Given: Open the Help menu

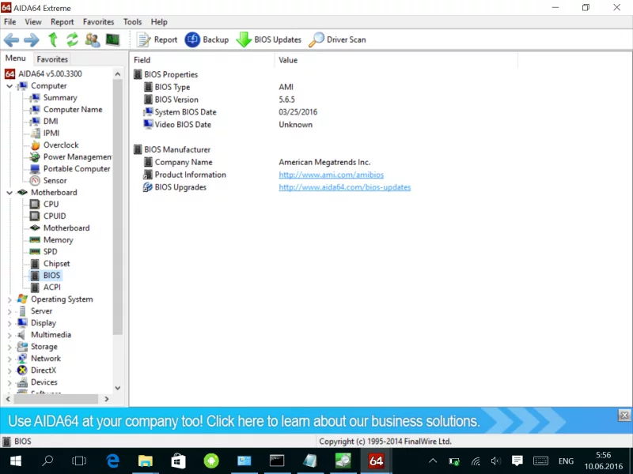Looking at the screenshot, I should 159,22.
